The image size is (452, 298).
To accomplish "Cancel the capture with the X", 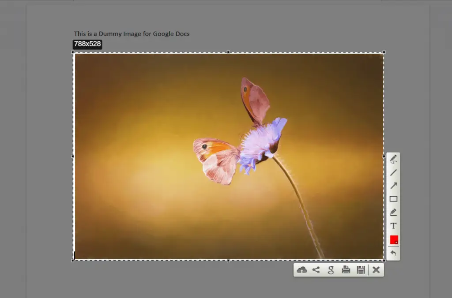I will [376, 270].
